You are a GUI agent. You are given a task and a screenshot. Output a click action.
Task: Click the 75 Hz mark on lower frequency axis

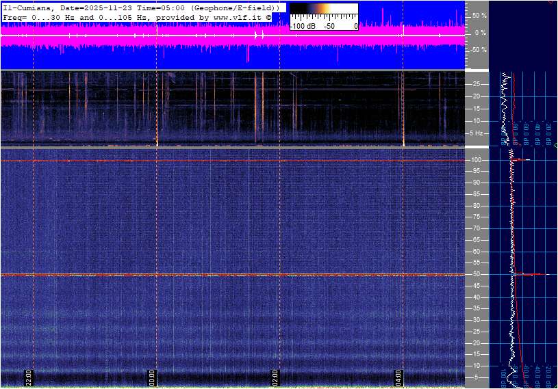point(478,217)
